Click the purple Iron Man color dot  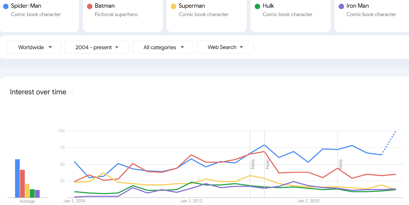pyautogui.click(x=341, y=6)
